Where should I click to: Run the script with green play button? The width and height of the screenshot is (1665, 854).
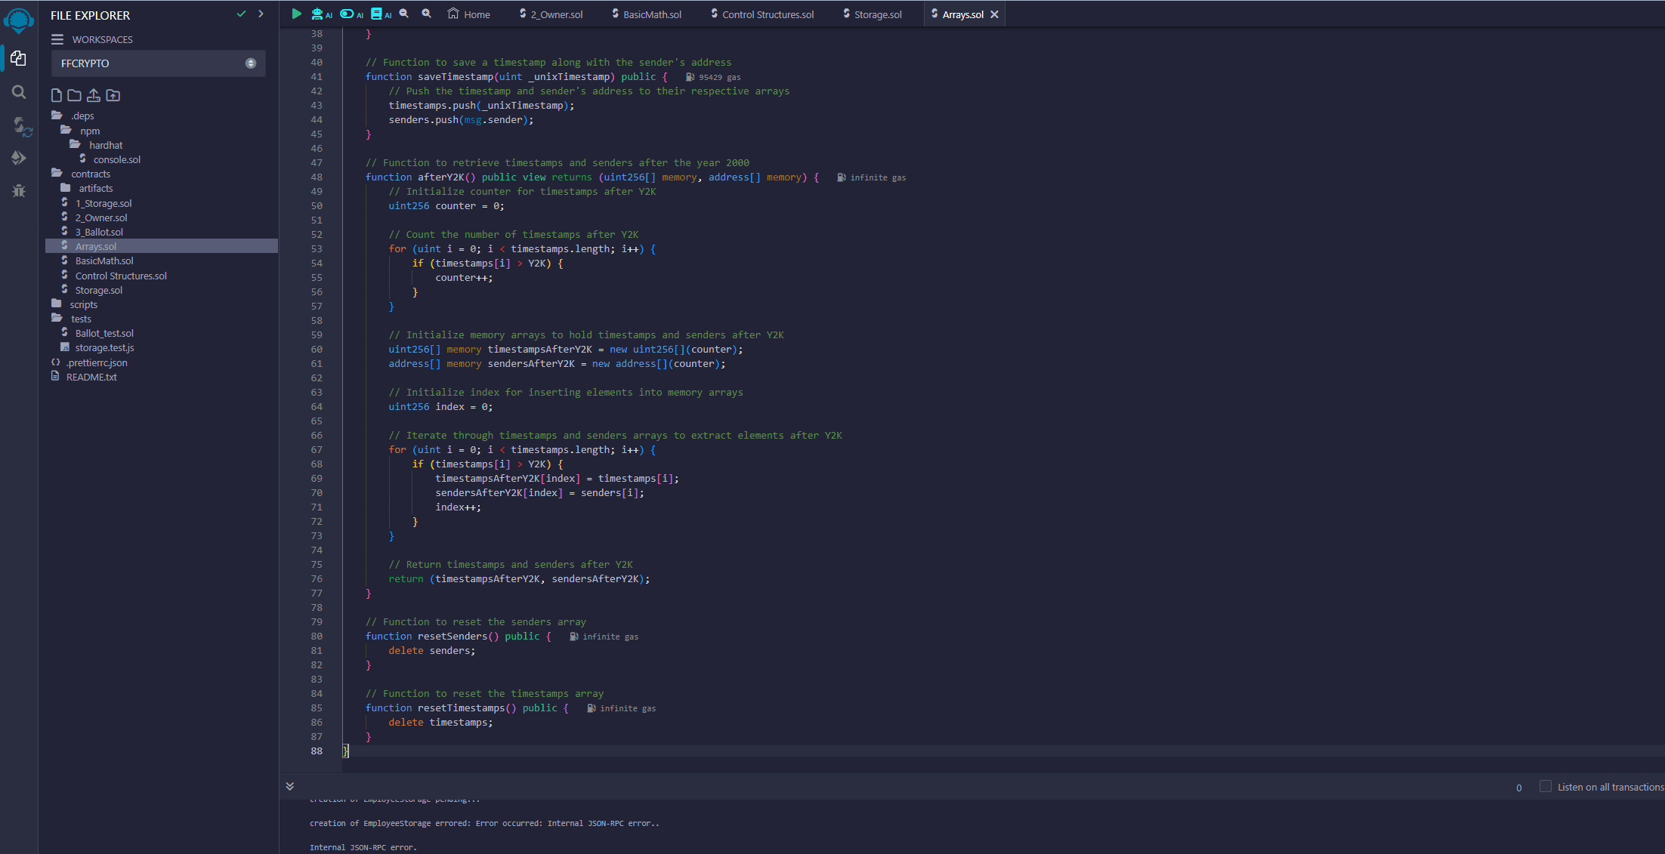[x=297, y=14]
